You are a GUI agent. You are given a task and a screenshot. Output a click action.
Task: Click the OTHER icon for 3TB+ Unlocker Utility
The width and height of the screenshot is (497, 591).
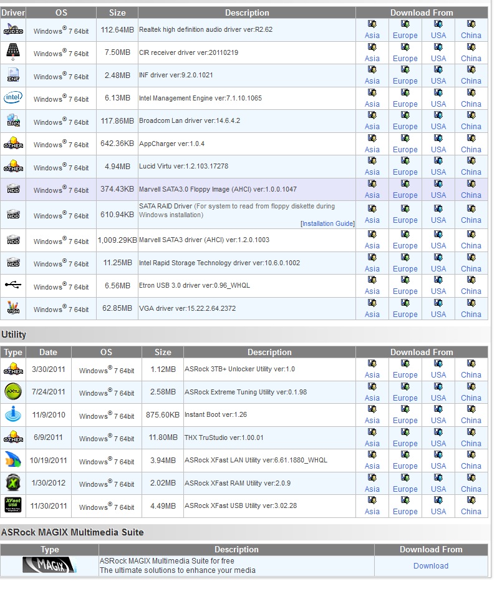pos(13,369)
